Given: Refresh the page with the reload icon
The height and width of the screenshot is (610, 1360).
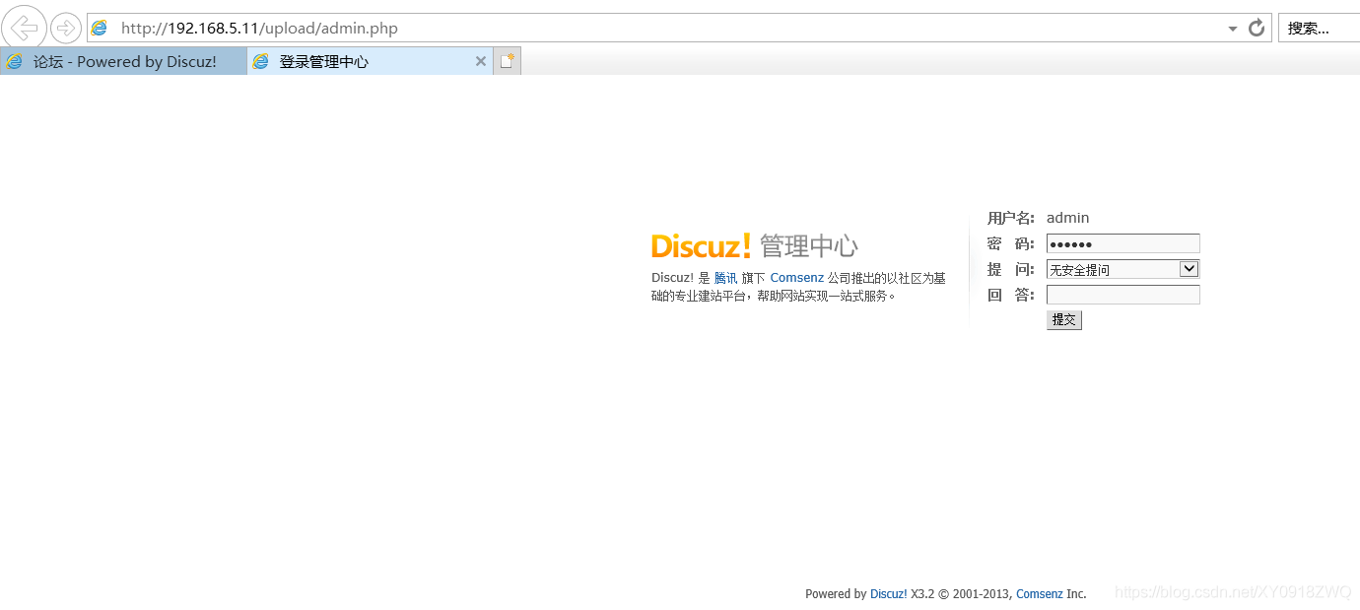Looking at the screenshot, I should [1257, 28].
